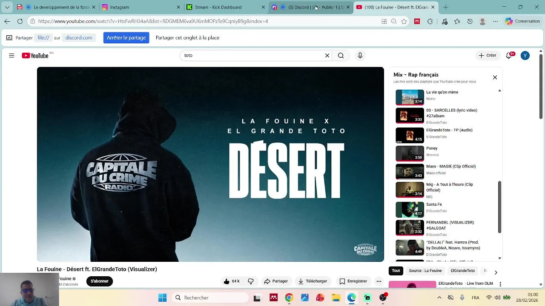This screenshot has height=306, width=545.
Task: Switch to the Discord tab
Action: click(311, 7)
